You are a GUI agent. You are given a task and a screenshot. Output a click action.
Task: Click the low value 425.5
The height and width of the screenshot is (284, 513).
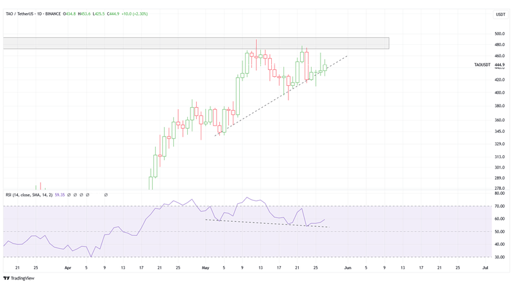tap(99, 14)
